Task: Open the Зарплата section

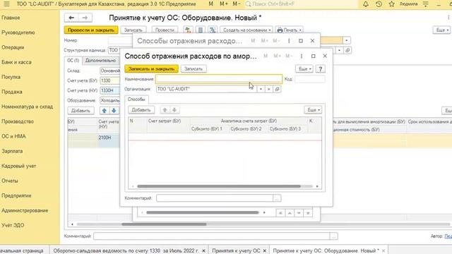Action: tap(12, 151)
